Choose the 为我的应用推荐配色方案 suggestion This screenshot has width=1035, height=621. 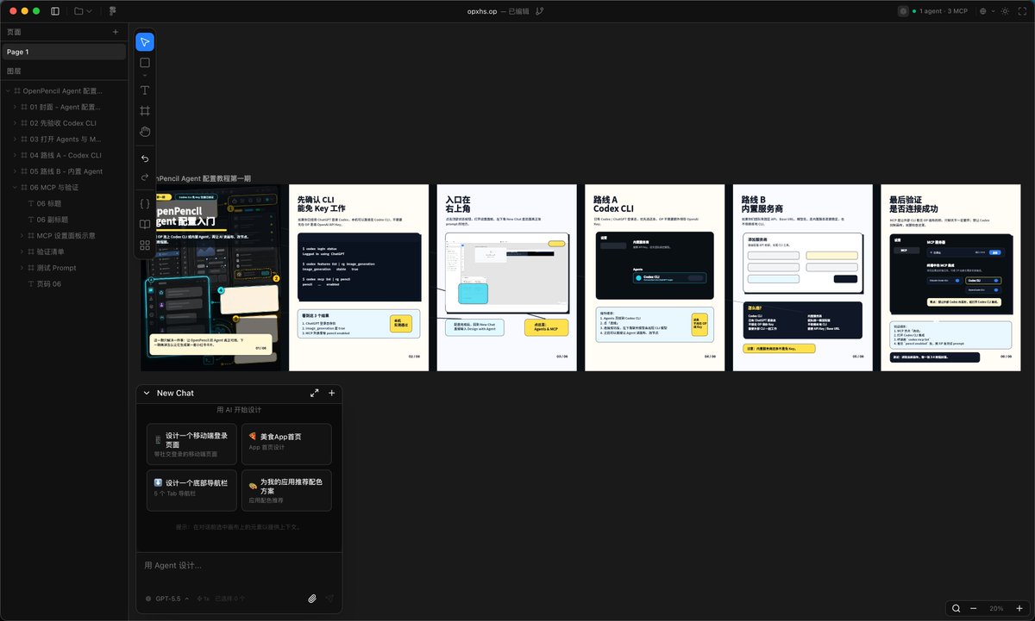tap(286, 490)
